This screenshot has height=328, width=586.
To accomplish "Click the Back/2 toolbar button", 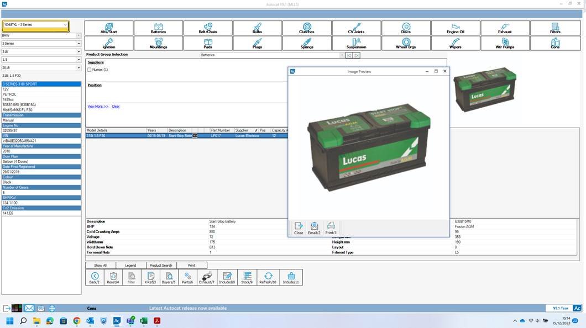I will point(95,278).
